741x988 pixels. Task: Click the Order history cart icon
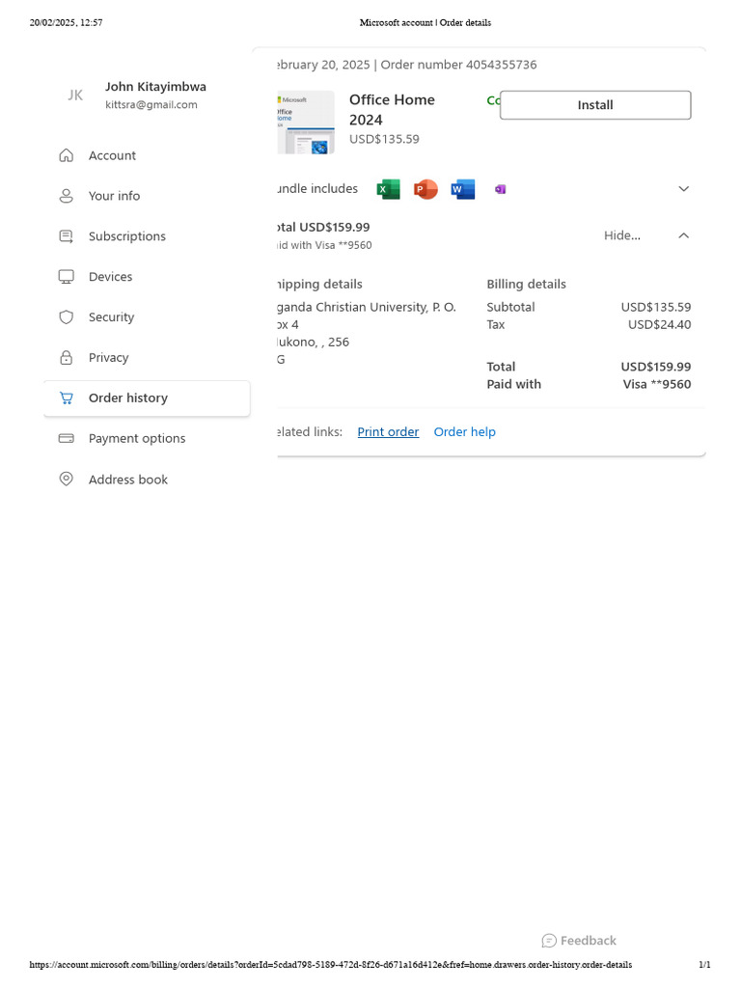[67, 398]
